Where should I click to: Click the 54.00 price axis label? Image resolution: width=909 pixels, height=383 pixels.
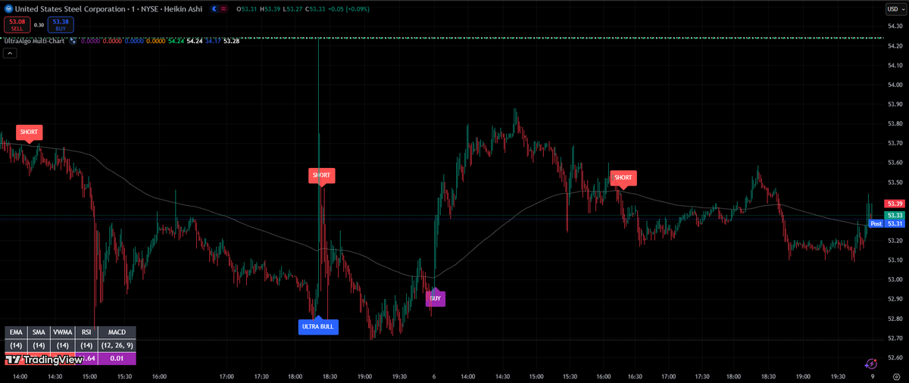[895, 85]
